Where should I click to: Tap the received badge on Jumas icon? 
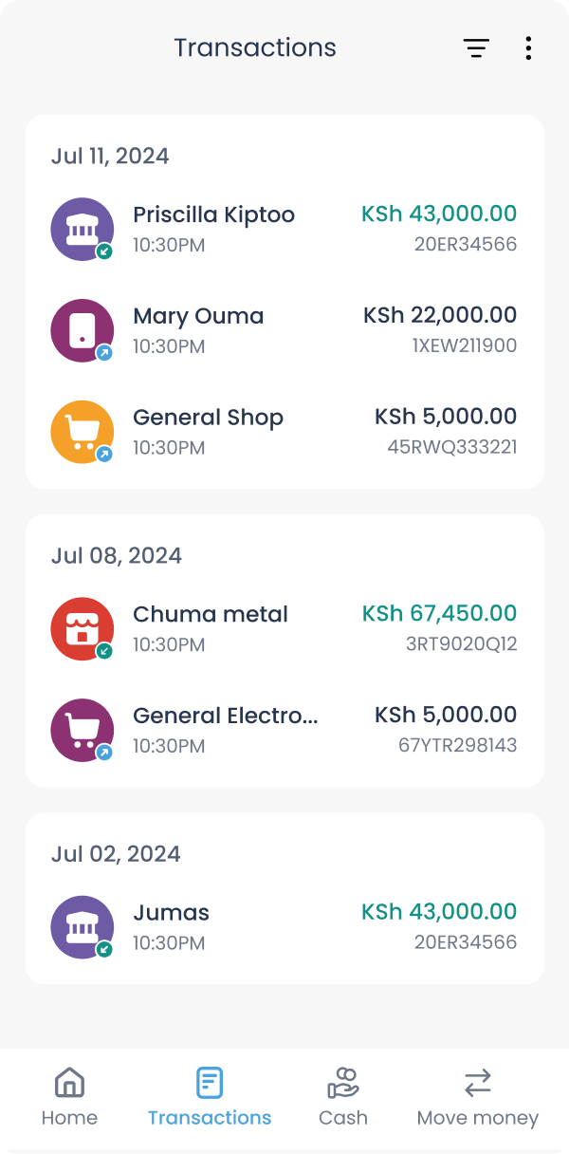(104, 949)
